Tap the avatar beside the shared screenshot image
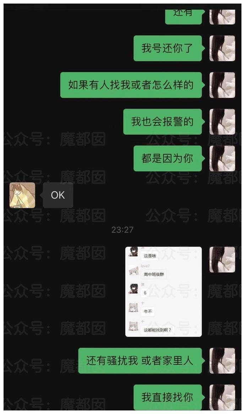Image resolution: width=245 pixels, height=414 pixels. [x=222, y=259]
